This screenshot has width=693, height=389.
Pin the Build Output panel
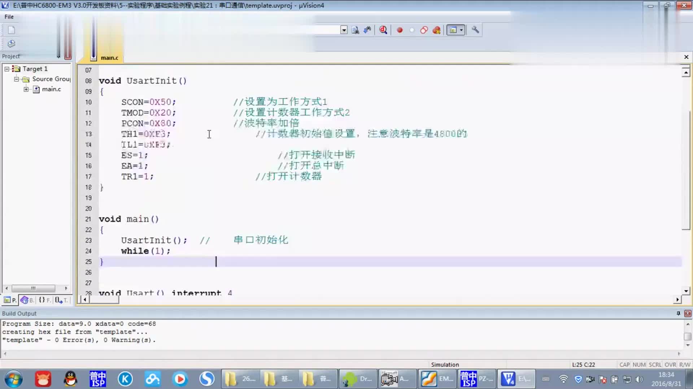point(678,313)
